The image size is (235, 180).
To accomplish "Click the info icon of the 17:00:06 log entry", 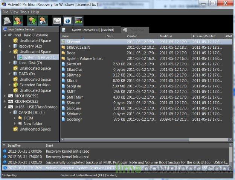I will tap(5, 151).
